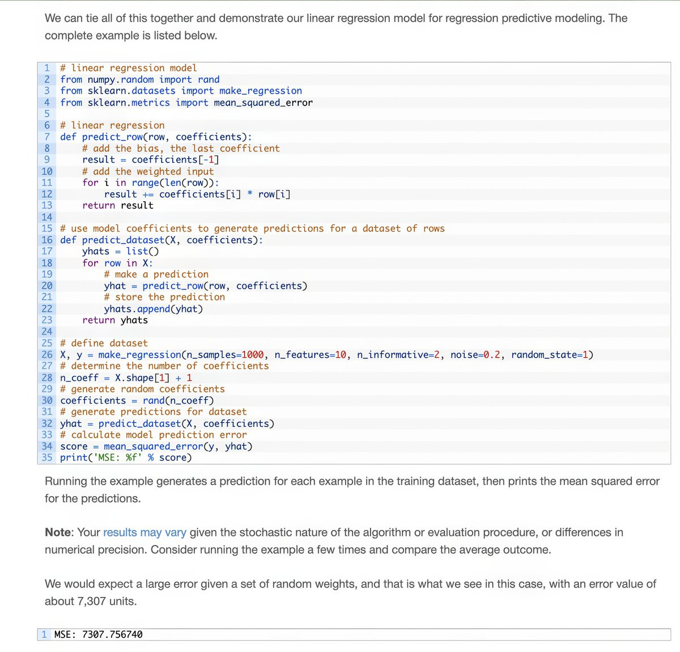Click the "def predict_row(row, coefficients):" line
The width and height of the screenshot is (680, 652).
(156, 137)
